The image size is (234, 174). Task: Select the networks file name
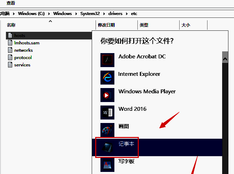pyautogui.click(x=23, y=50)
